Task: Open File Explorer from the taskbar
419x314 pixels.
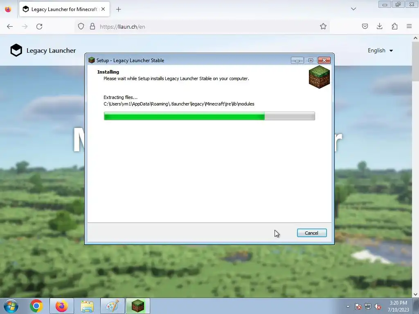Action: tap(87, 306)
